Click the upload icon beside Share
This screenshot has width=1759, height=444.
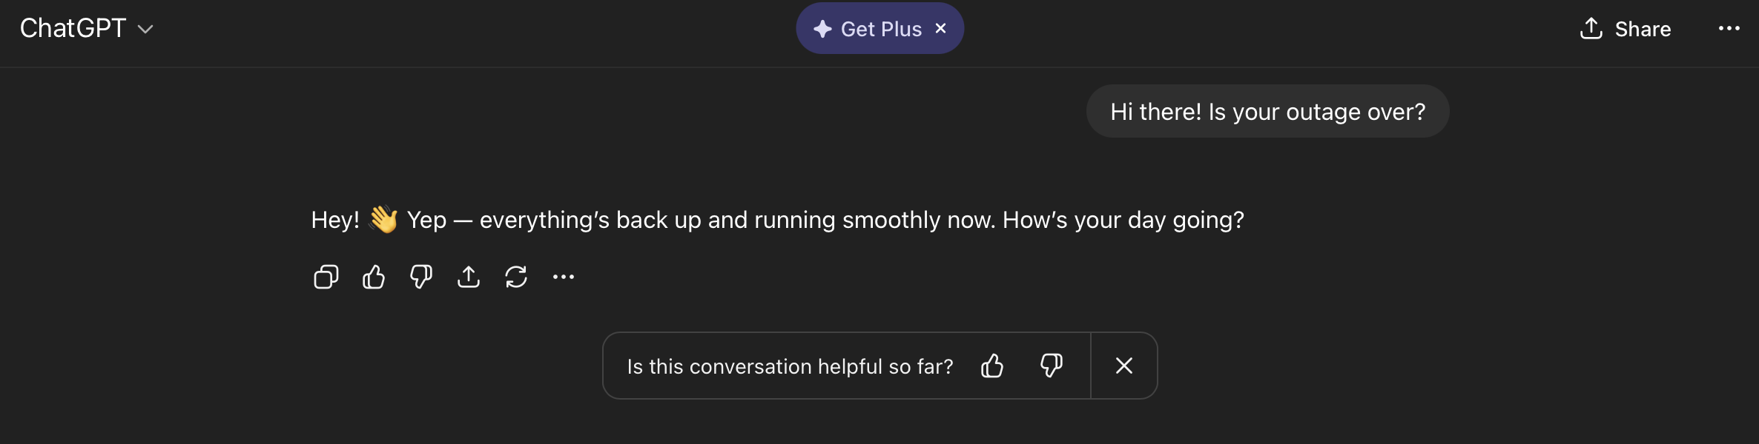point(1591,29)
